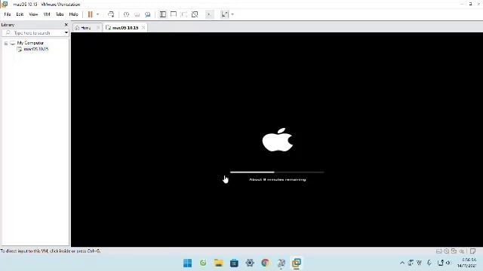Take a snapshot using the snapshot toolbar icon

126,14
